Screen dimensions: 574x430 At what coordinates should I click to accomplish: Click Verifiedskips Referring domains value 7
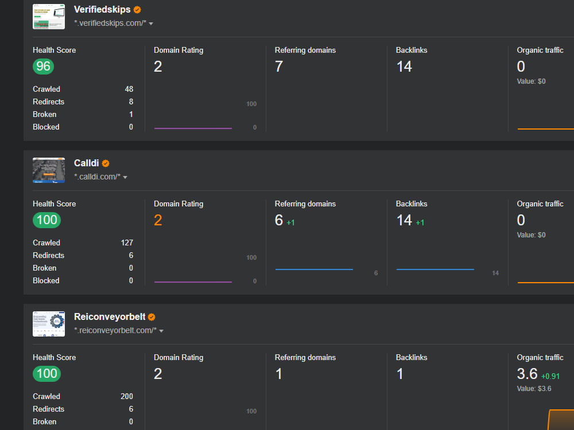279,67
